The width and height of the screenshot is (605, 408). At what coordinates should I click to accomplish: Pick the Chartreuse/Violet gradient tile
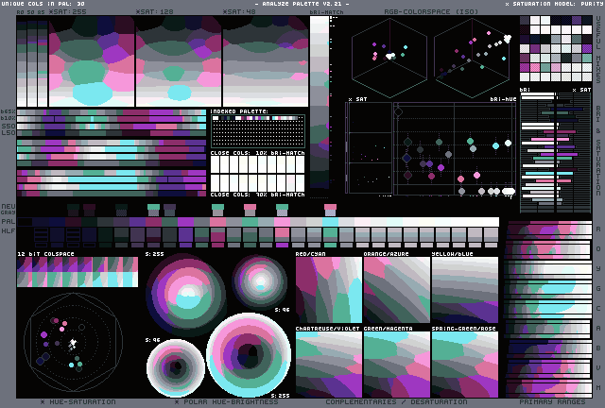[328, 364]
